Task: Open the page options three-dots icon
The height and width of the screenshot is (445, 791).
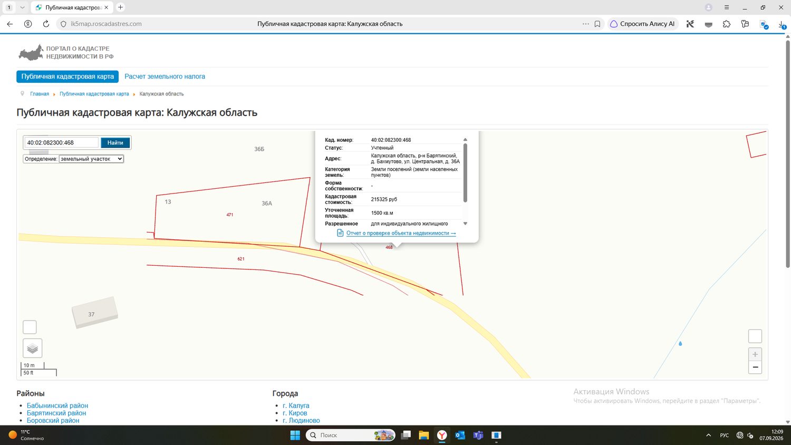Action: coord(586,24)
